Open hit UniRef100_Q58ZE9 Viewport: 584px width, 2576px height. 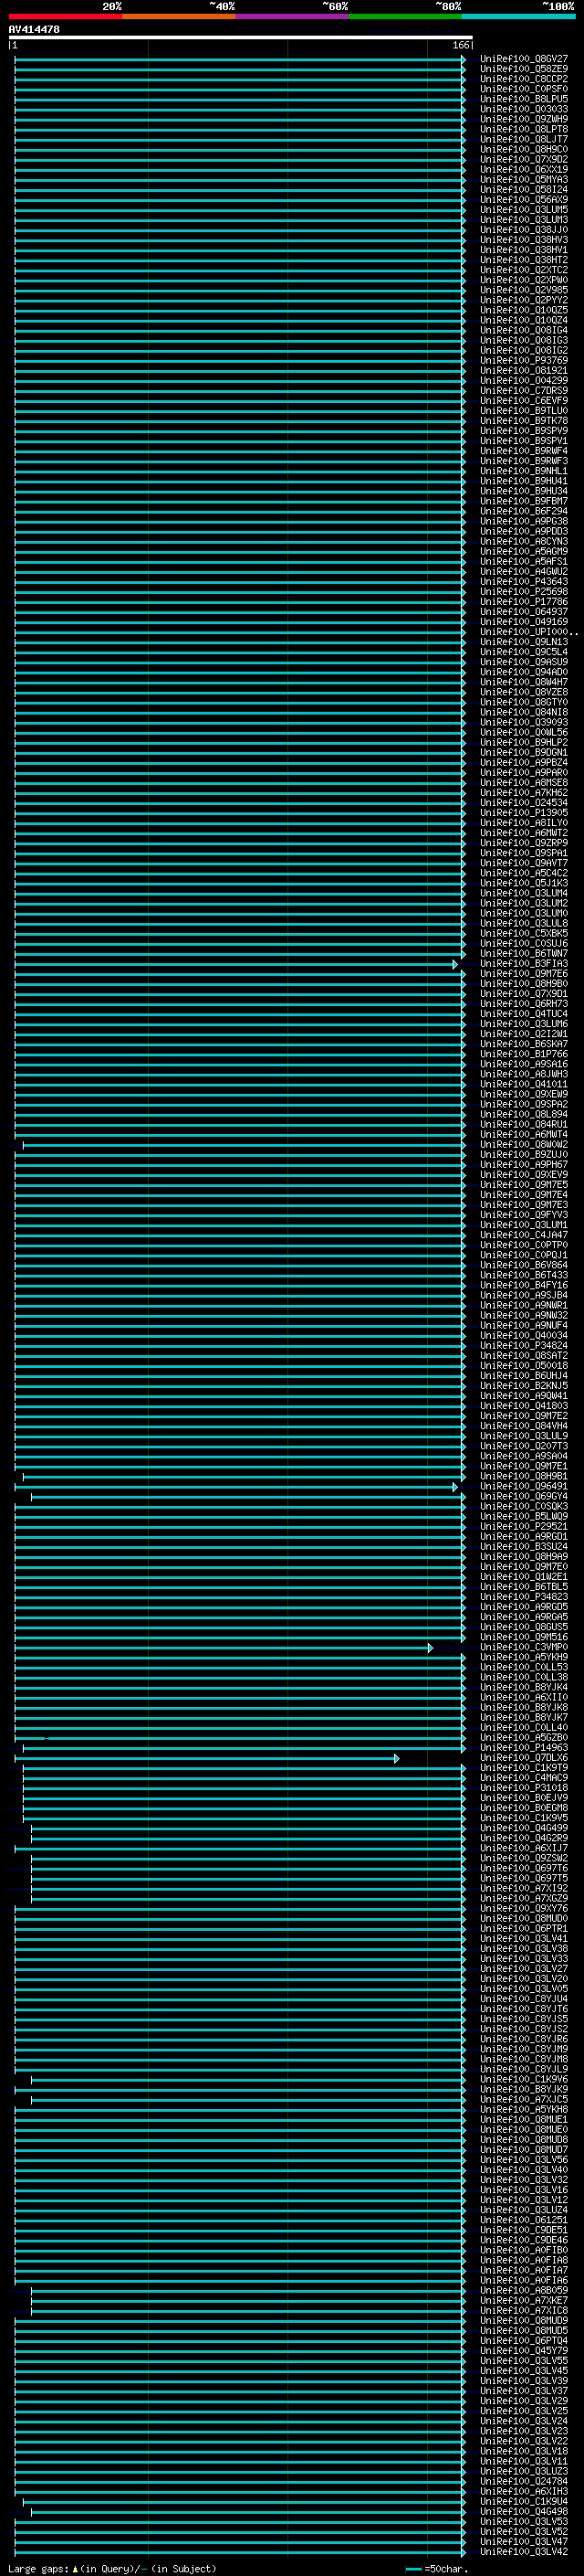tap(524, 69)
